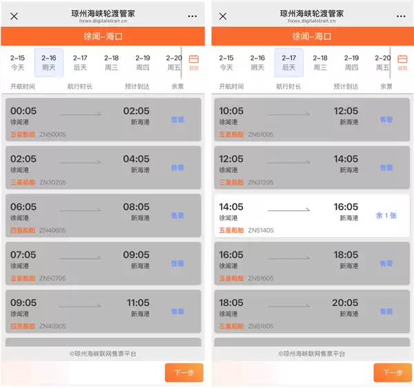Viewport: 414px width, 388px height.
Task: Select the 10:05 五星船舶 ZN51005 ferry
Action: coord(310,120)
